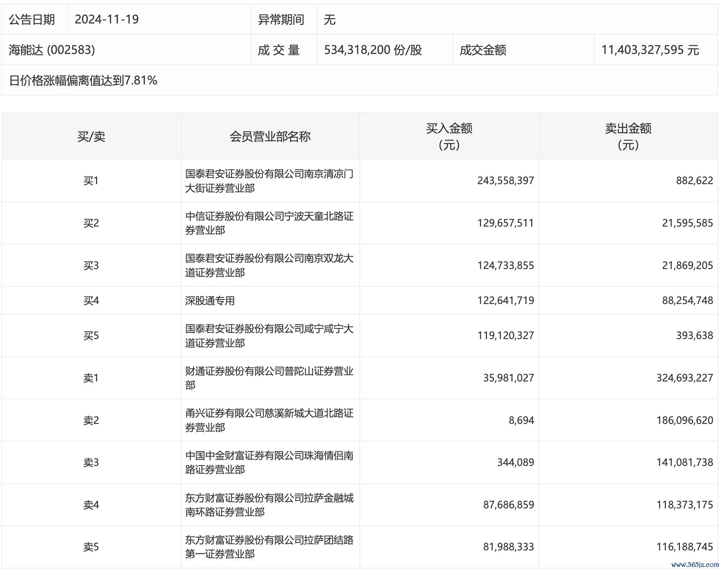Click 国泰君安 南京清凉门大街证券营业部 name
Screen dimensions: 722x571
tap(269, 181)
